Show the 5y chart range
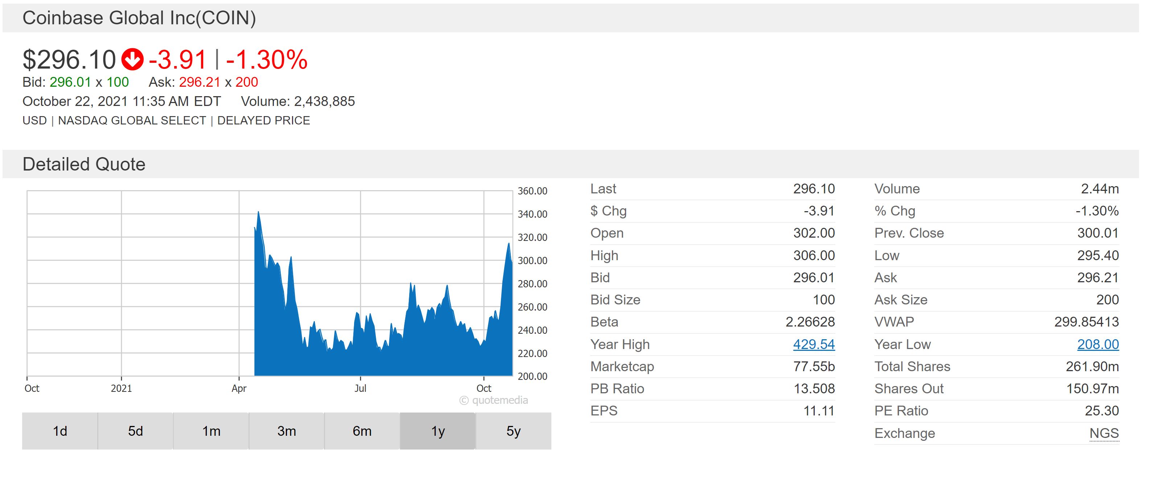Image resolution: width=1155 pixels, height=484 pixels. (513, 431)
